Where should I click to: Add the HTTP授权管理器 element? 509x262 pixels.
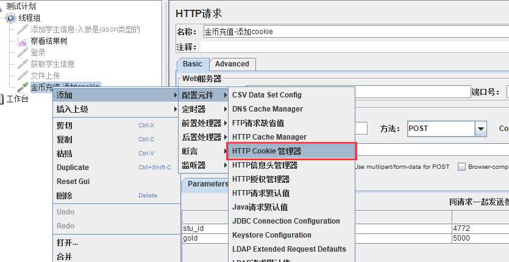pos(291,179)
